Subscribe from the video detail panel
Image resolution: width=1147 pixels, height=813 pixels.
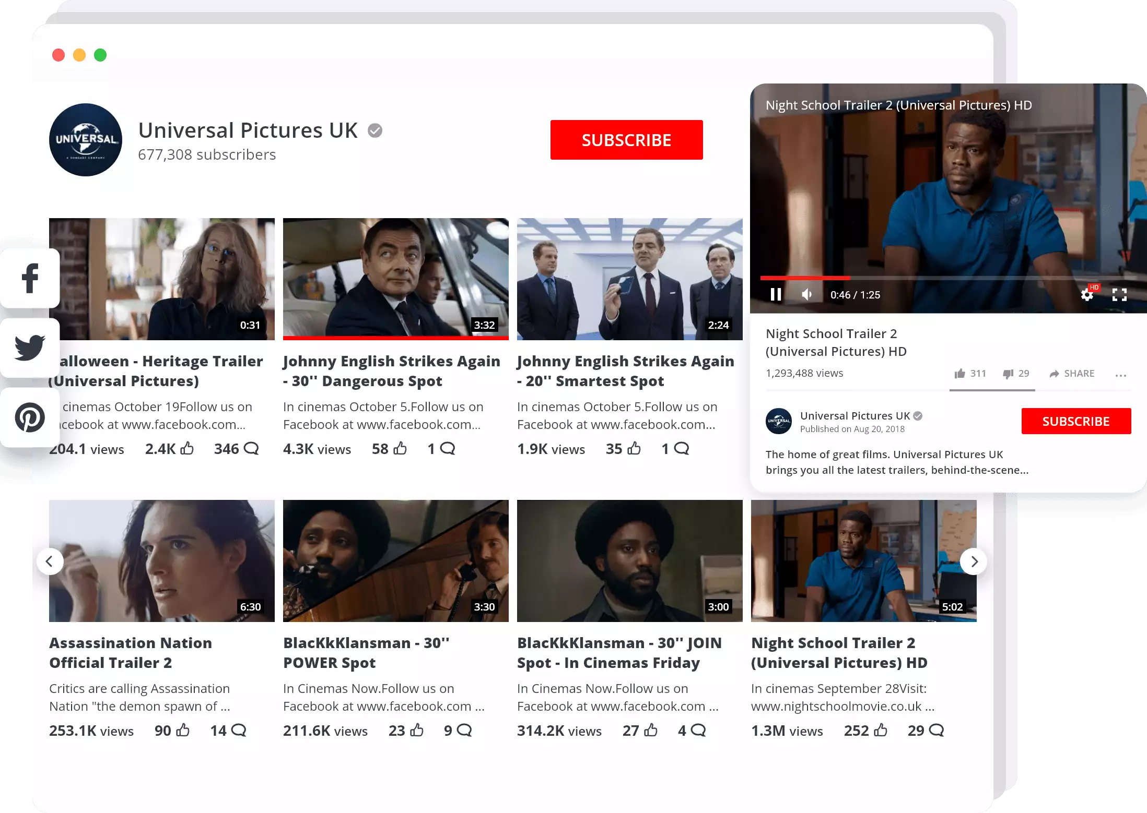coord(1076,421)
